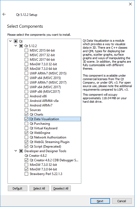Click Deselect All button
The height and width of the screenshot is (207, 136).
61,188
